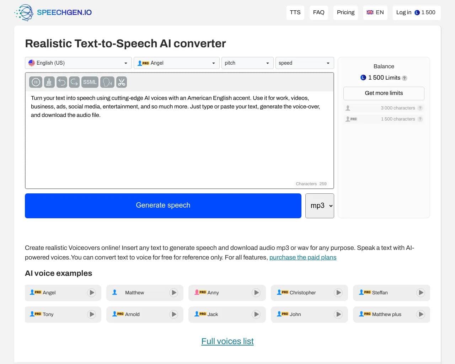
Task: Expand the speed adjustment control
Action: click(x=304, y=63)
